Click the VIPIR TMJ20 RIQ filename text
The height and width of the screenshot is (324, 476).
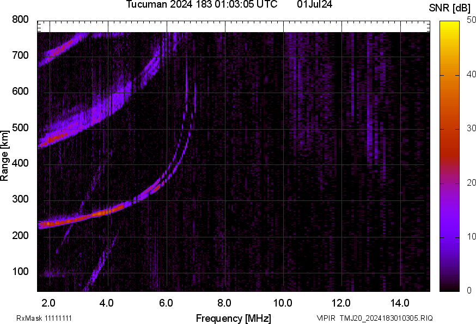375,319
